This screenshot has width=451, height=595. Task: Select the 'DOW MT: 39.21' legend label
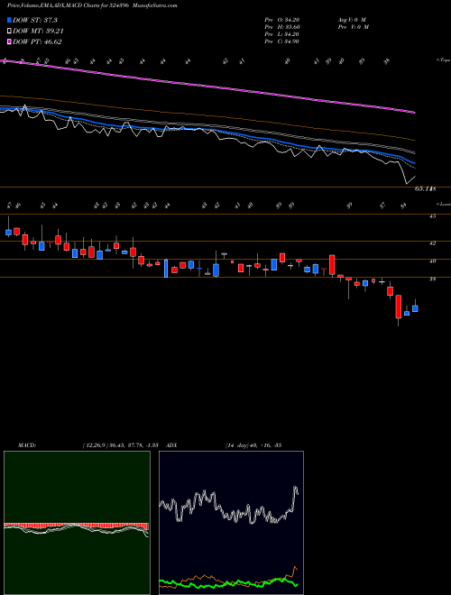[38, 32]
